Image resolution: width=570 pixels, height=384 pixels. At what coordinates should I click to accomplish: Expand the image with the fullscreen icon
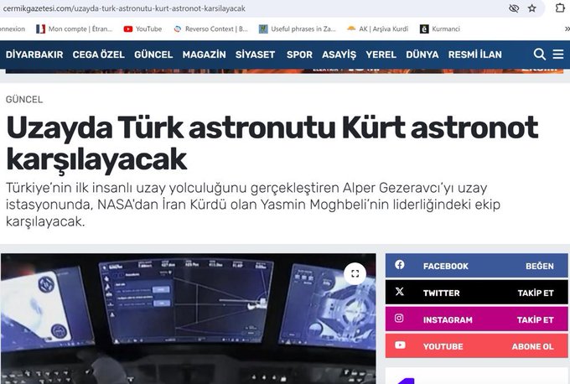click(x=355, y=274)
